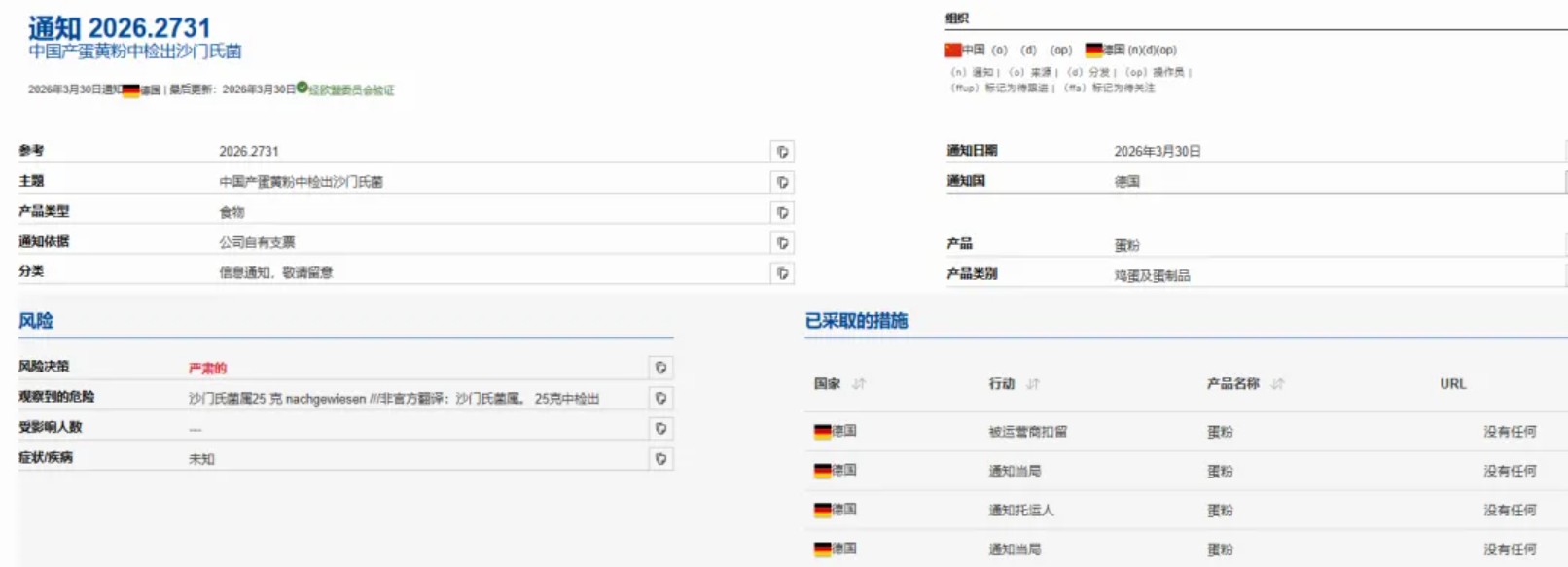
Task: Select the 风险 section heading
Action: click(36, 321)
